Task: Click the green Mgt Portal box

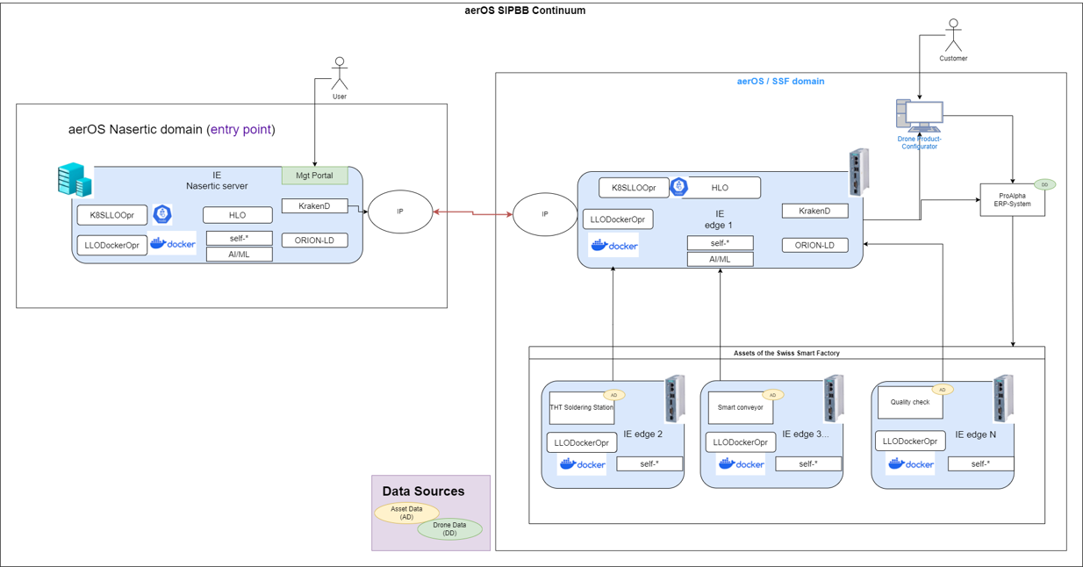Action: coord(314,176)
